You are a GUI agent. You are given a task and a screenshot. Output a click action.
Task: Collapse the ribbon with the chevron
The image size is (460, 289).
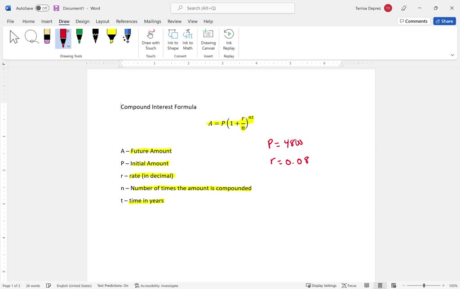(x=453, y=54)
